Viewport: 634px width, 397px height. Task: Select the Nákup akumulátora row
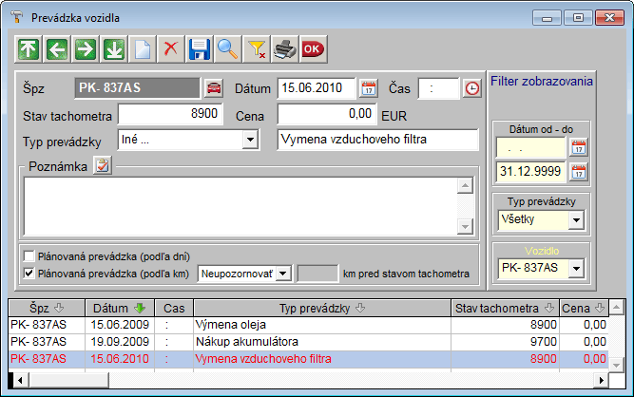[308, 342]
